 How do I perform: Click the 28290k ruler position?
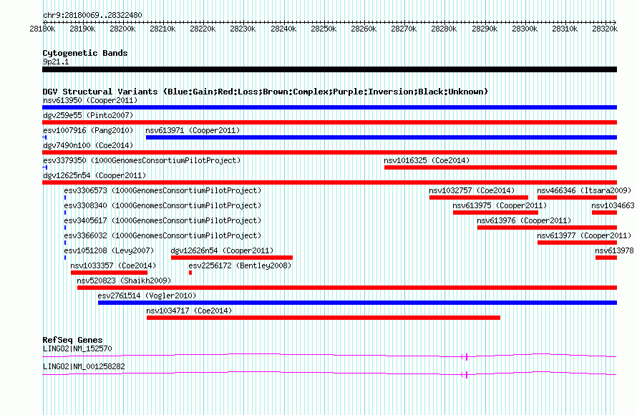point(485,29)
